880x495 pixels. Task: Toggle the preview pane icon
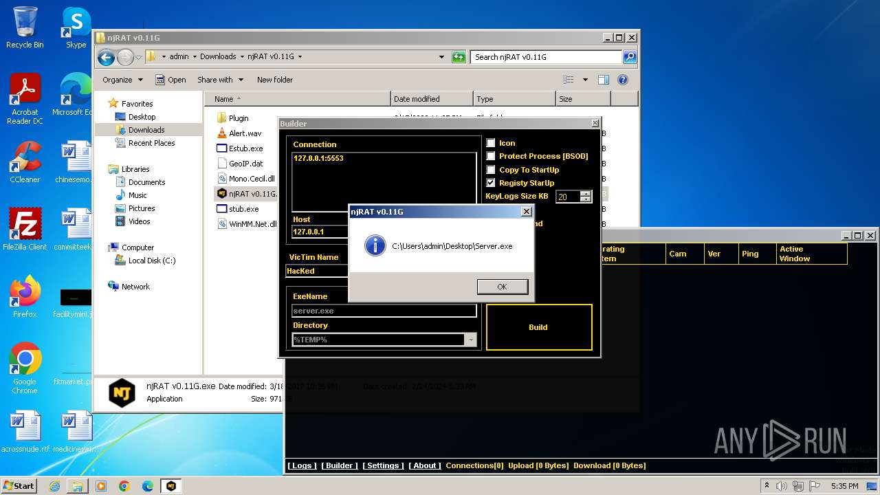603,80
